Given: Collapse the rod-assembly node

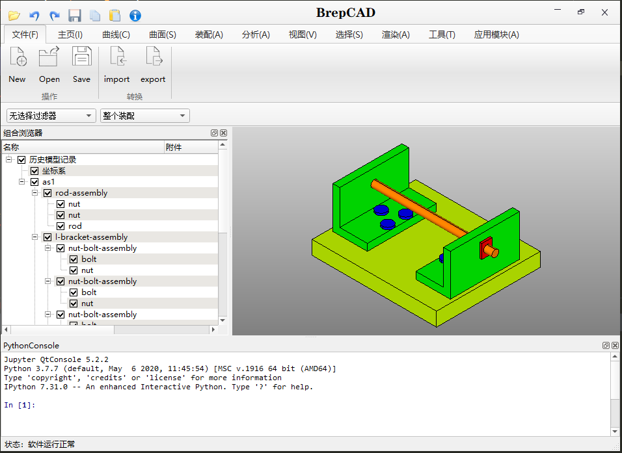Looking at the screenshot, I should coord(35,193).
